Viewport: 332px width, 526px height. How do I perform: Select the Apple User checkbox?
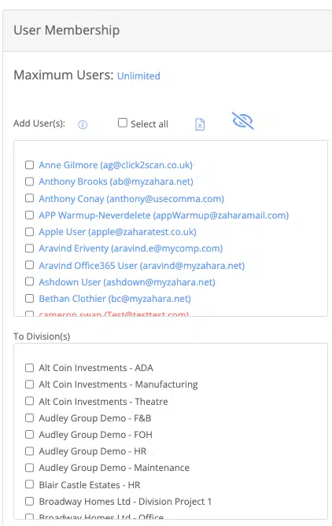30,232
